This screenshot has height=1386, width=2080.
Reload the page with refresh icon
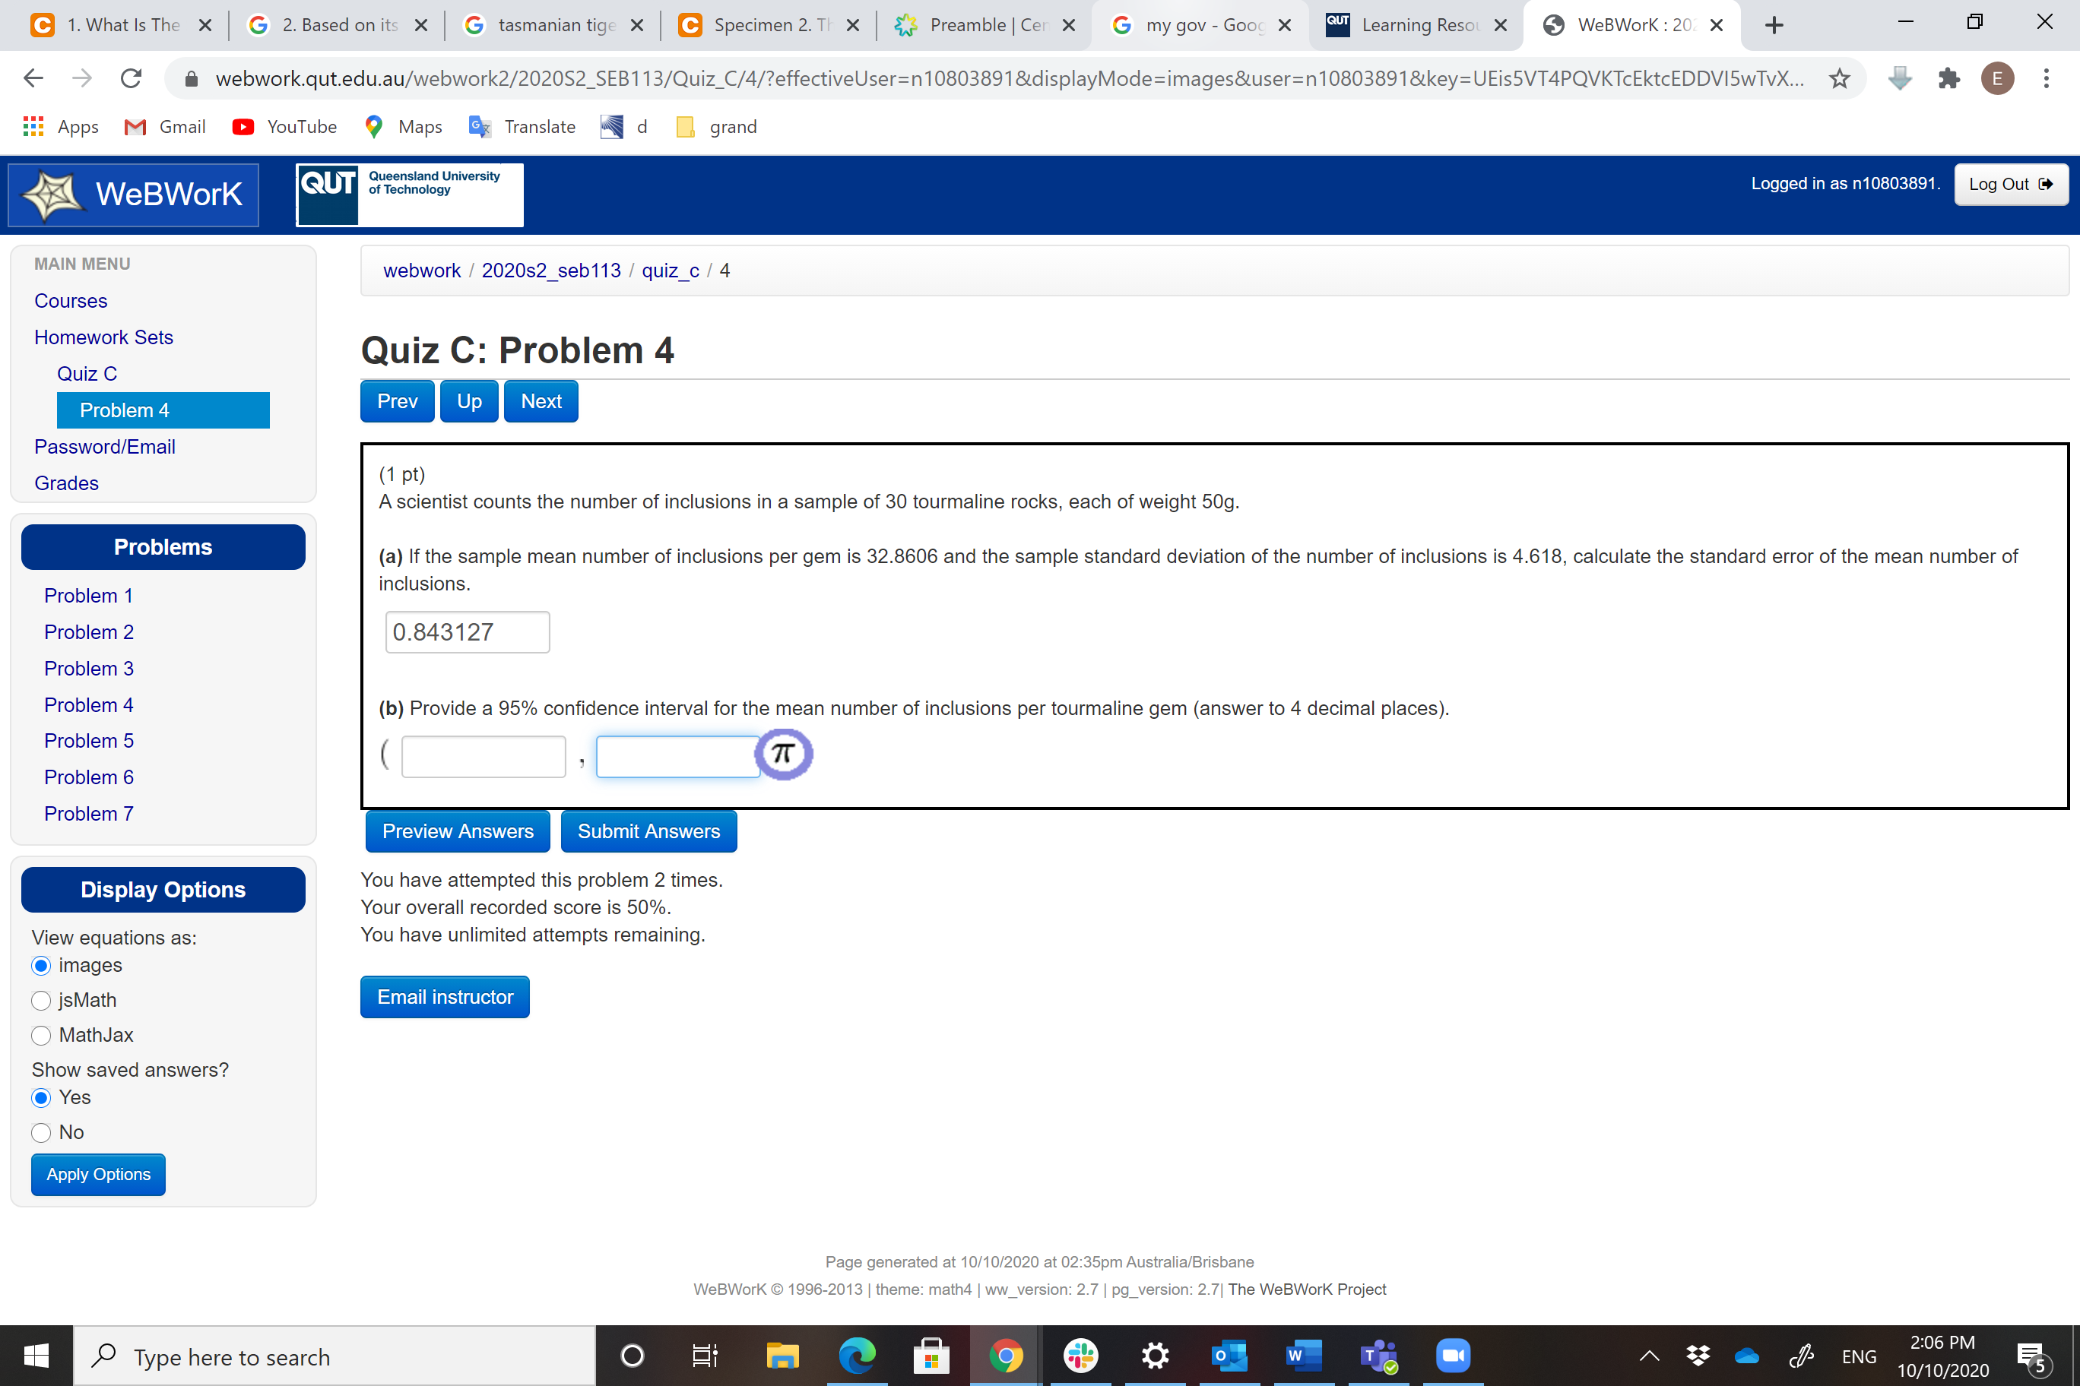pos(131,79)
